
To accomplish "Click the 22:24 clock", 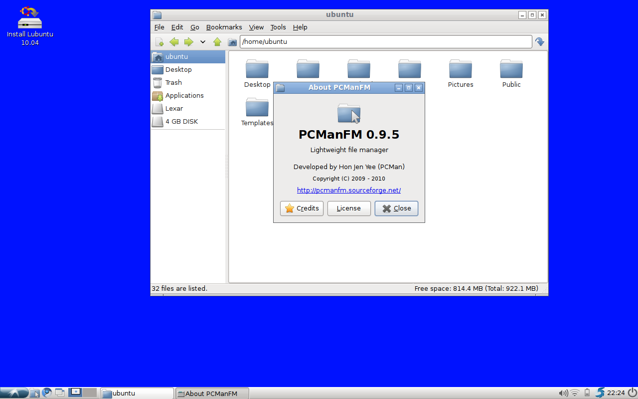I will [x=616, y=393].
